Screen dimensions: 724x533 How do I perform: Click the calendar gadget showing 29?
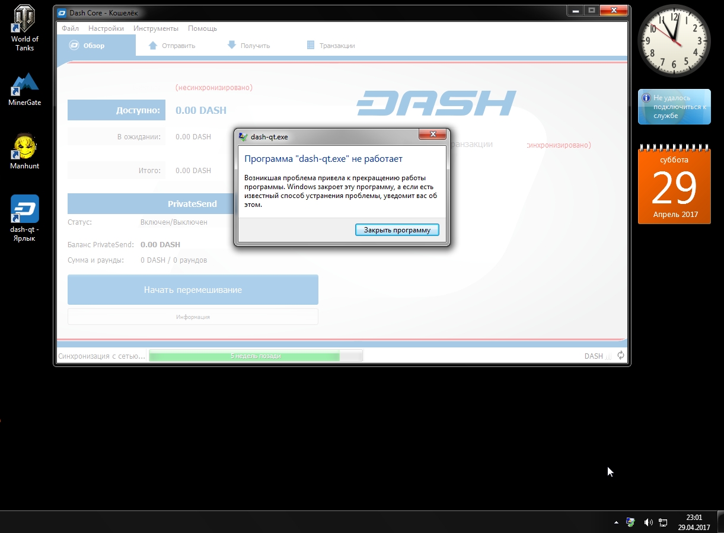pos(674,186)
